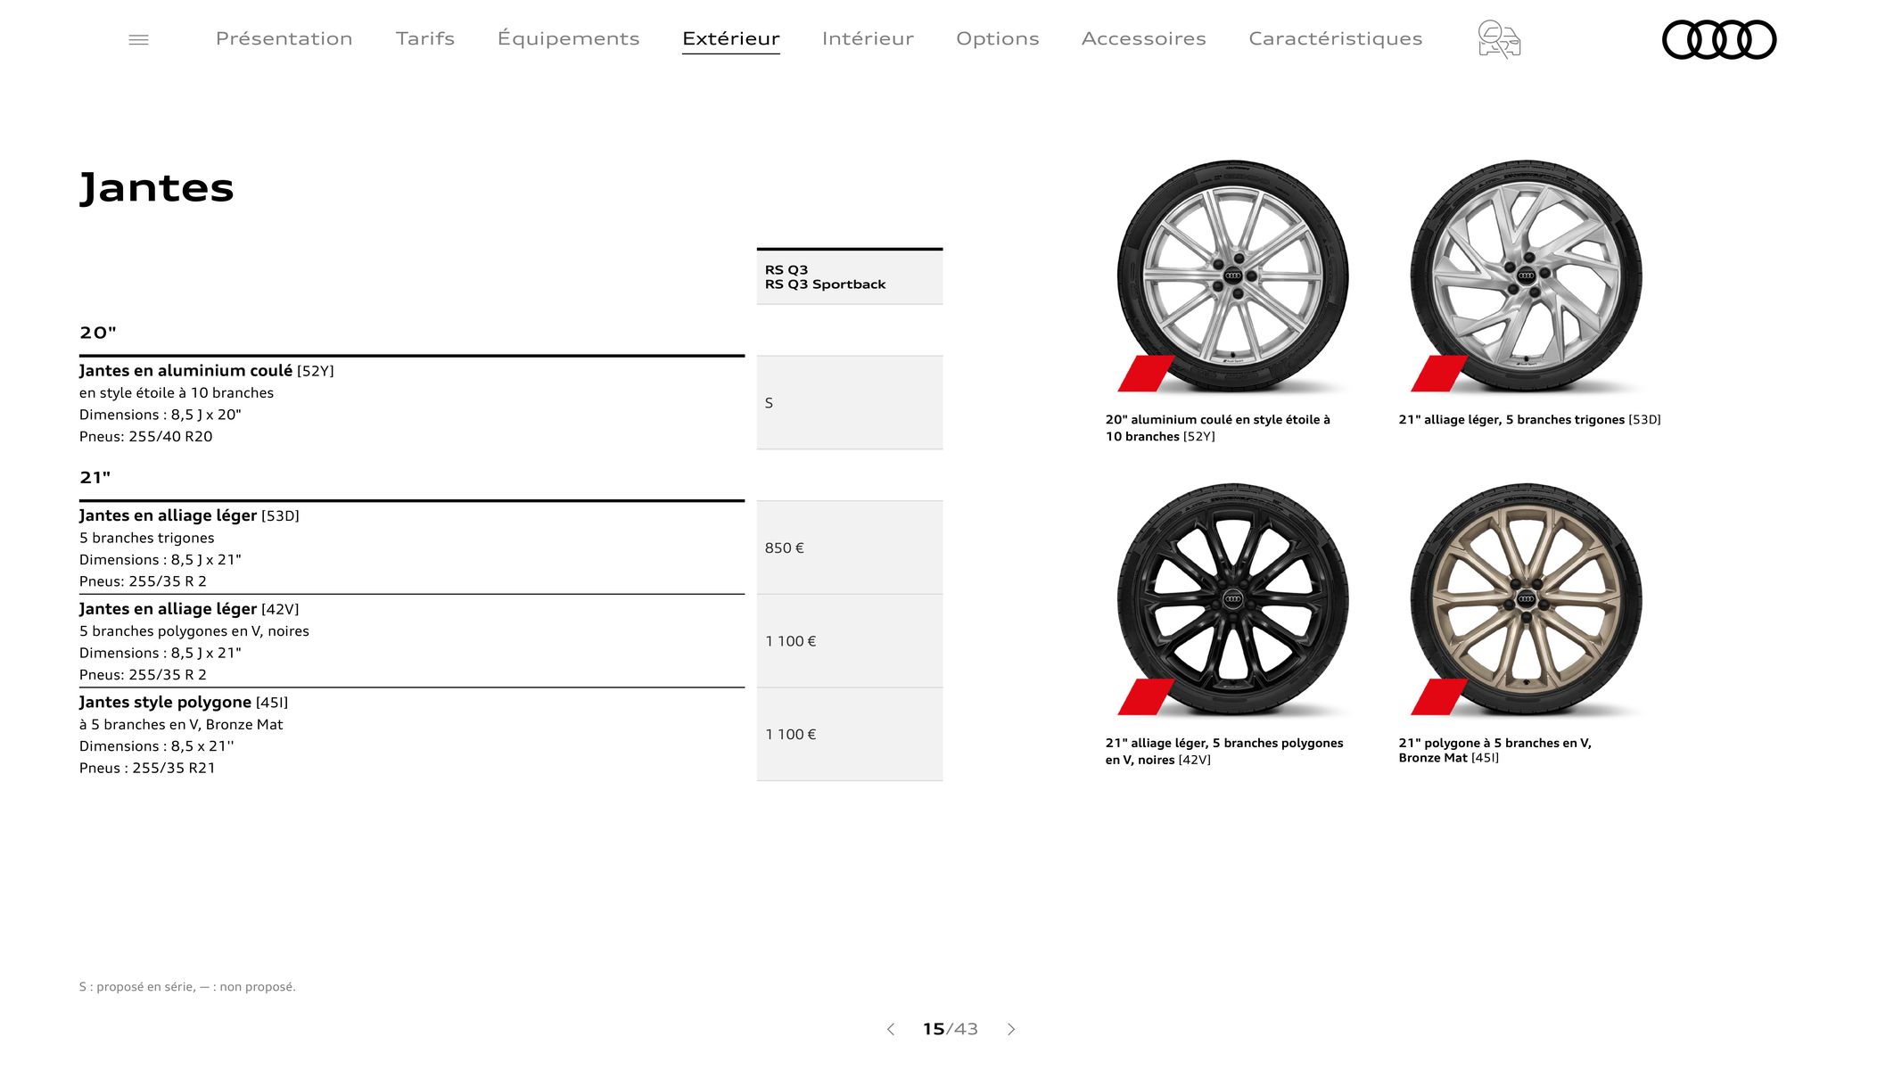Click 'Jantes en alliage léger [53D]' title
Viewport: 1902px width, 1070px height.
coord(189,515)
